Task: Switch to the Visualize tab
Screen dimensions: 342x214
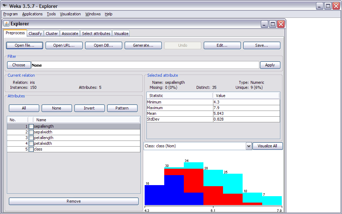Action: click(121, 34)
